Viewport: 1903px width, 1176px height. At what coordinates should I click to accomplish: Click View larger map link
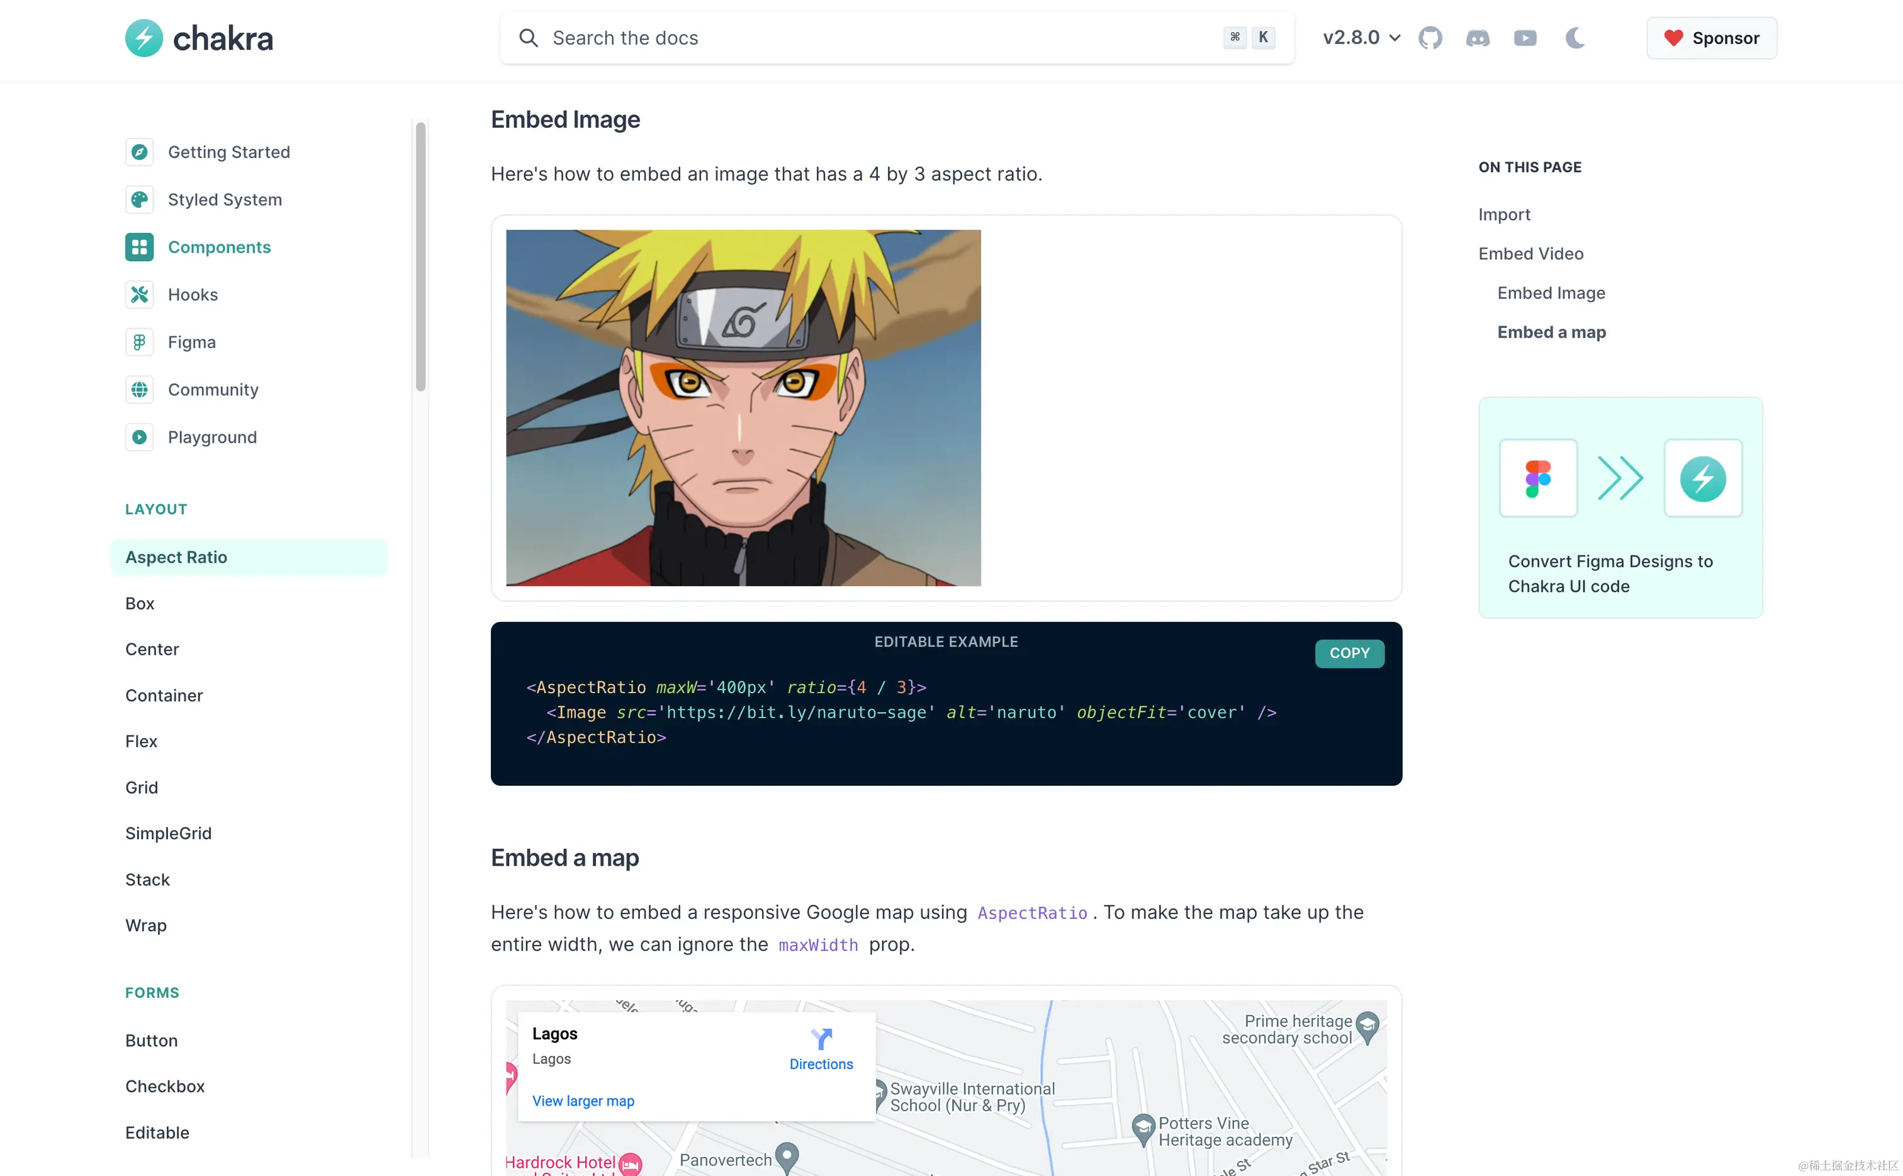pos(583,1101)
